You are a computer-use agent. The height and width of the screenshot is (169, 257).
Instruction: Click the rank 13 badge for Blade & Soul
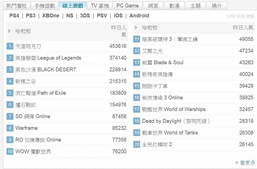pyautogui.click(x=137, y=63)
